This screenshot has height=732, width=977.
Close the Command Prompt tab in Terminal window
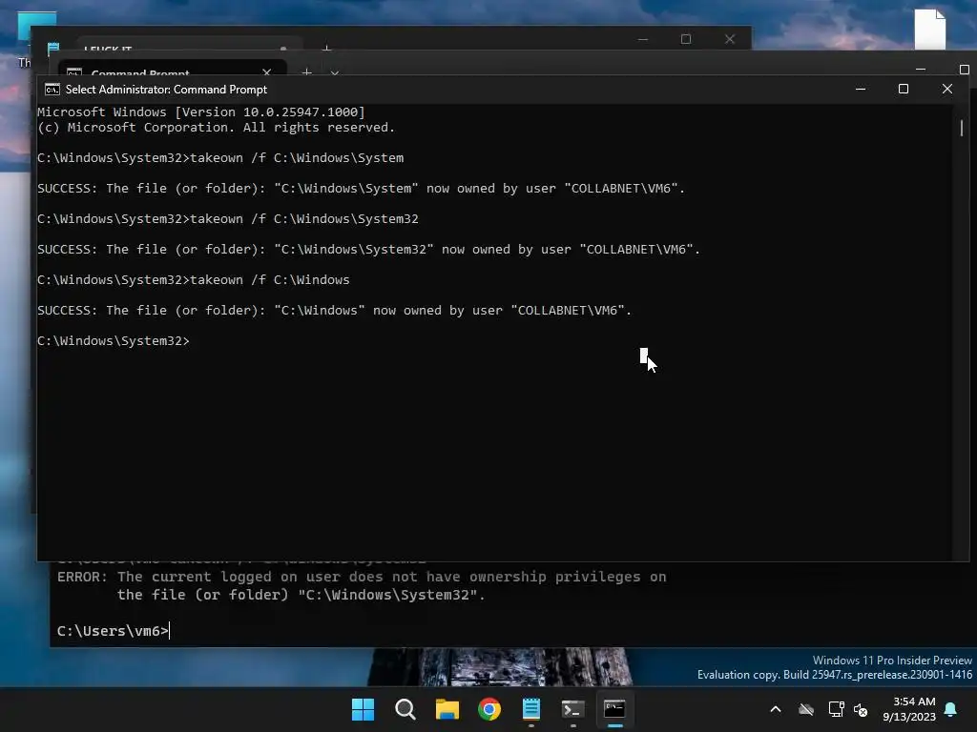point(267,72)
